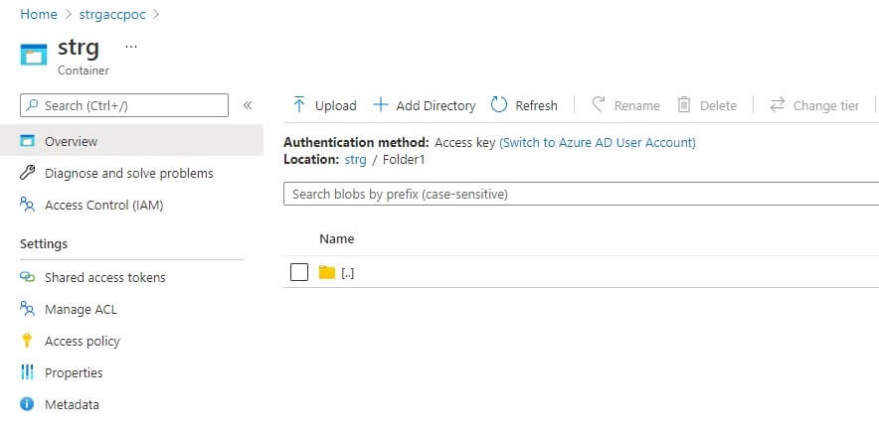
Task: Open the ellipsis menu next to strg title
Action: (131, 47)
